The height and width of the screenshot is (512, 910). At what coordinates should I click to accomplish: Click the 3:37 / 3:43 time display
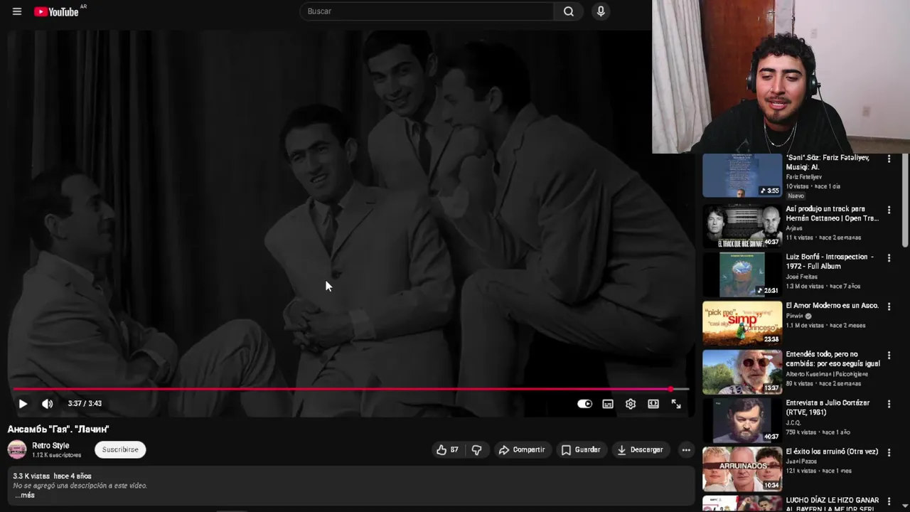click(x=85, y=404)
